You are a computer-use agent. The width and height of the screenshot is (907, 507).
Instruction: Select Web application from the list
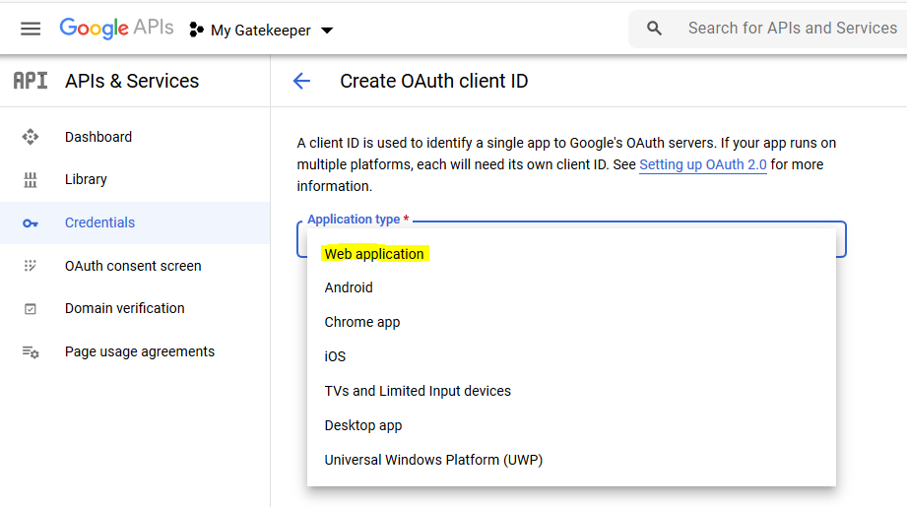374,254
